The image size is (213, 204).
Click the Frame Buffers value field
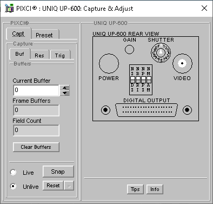pos(36,110)
